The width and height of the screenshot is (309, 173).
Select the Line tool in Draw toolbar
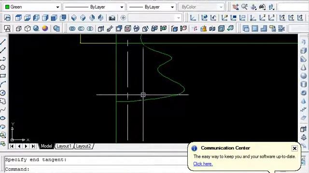[x=3, y=42]
